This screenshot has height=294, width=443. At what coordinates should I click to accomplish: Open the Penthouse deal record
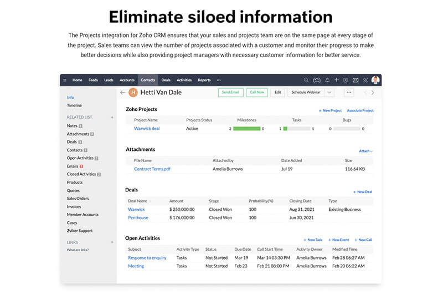[x=138, y=217]
